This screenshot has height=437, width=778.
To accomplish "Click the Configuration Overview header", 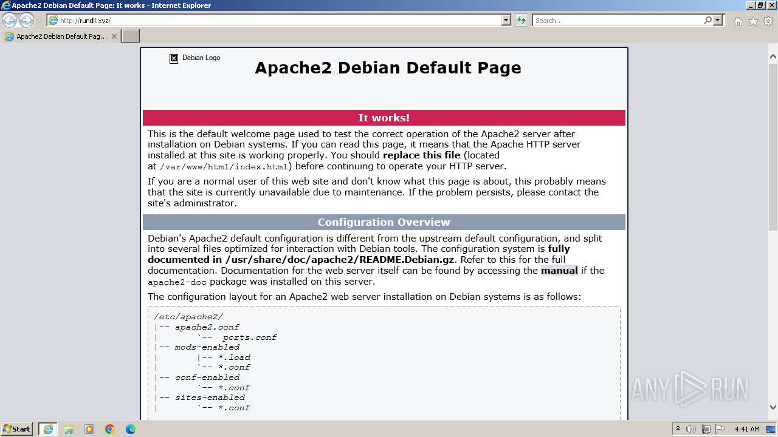I will click(384, 222).
